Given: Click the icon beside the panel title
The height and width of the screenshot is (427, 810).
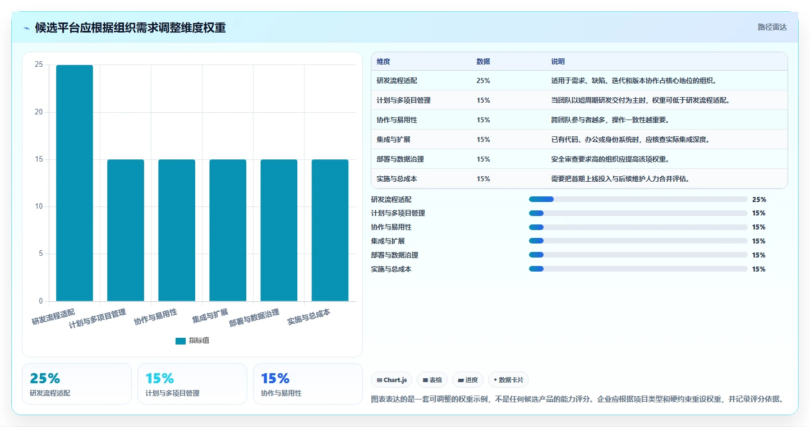Looking at the screenshot, I should 27,28.
